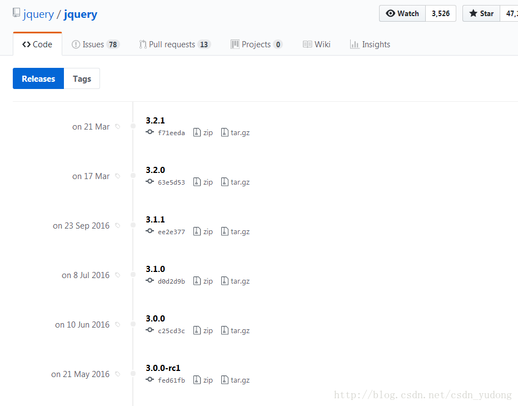The image size is (518, 406).
Task: Click the tag icon next to 21 May 2016
Action: pyautogui.click(x=118, y=374)
